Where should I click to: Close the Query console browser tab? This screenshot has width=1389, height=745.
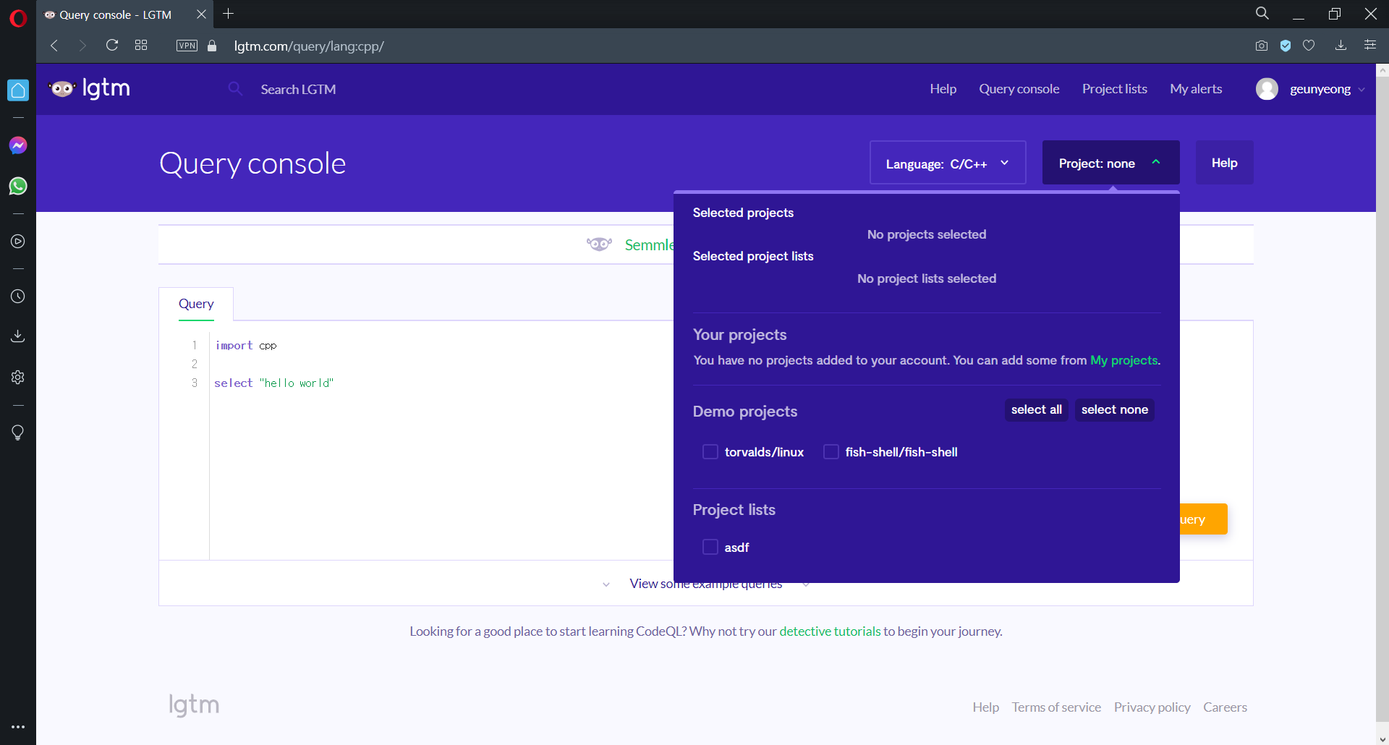point(201,14)
